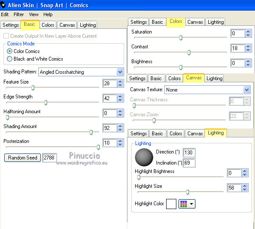This screenshot has height=229, width=255.
Task: Select Settings tab in the Canvas panel
Action: point(137,78)
